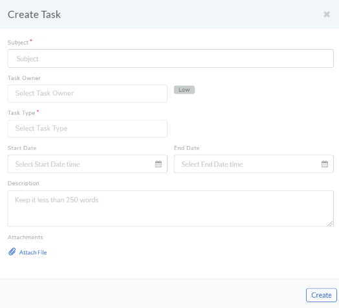Close the Create Task dialog
Viewport: 339px width, 308px height.
pyautogui.click(x=327, y=14)
